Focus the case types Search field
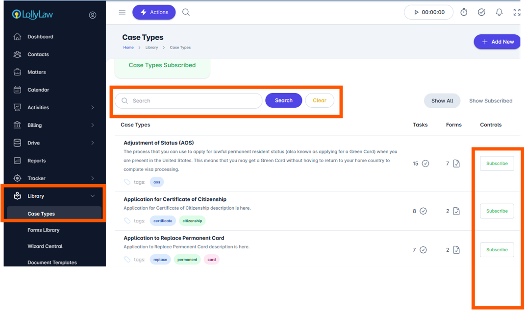This screenshot has width=524, height=314. click(189, 100)
